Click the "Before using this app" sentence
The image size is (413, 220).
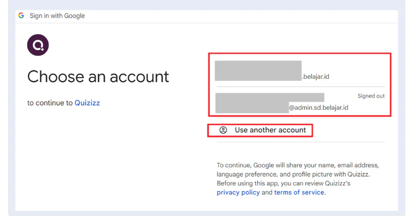click(284, 183)
